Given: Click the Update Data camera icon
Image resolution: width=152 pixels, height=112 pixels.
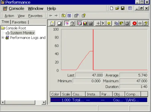Looking at the screenshot, I should (x=140, y=23).
